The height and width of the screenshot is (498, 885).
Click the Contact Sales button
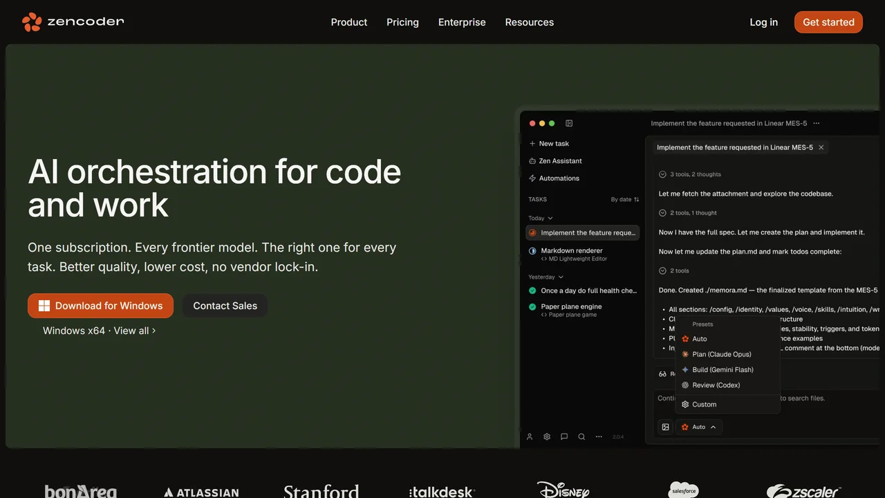[225, 306]
